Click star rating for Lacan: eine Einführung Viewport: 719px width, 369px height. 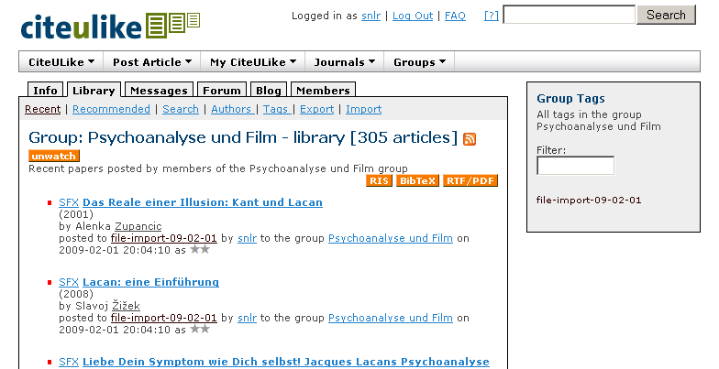pos(200,329)
